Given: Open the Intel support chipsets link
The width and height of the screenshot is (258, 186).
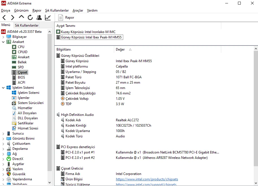Looking at the screenshot, I should click(146, 185).
